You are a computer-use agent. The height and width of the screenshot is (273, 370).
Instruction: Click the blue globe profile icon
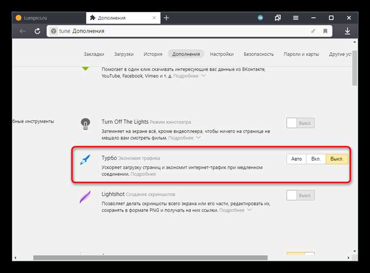[260, 18]
